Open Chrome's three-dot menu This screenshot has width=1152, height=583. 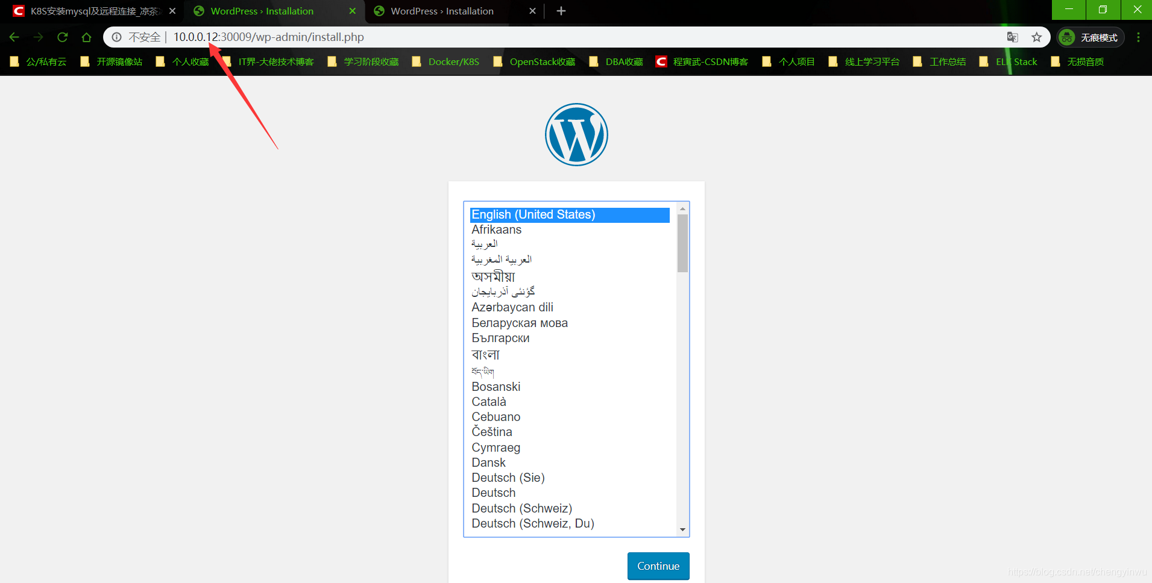coord(1138,37)
